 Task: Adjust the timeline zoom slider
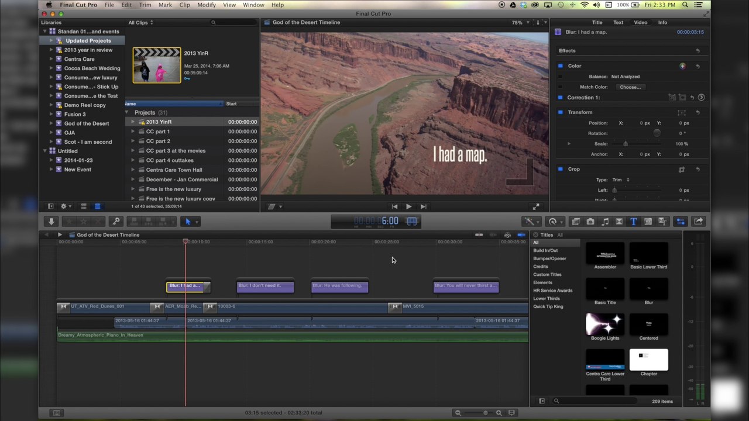[x=485, y=413]
